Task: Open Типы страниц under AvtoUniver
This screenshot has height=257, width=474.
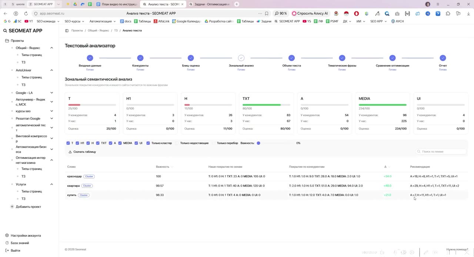Action: point(31,78)
